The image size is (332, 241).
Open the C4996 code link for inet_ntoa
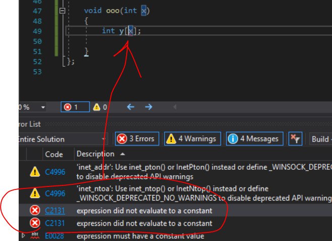[55, 194]
